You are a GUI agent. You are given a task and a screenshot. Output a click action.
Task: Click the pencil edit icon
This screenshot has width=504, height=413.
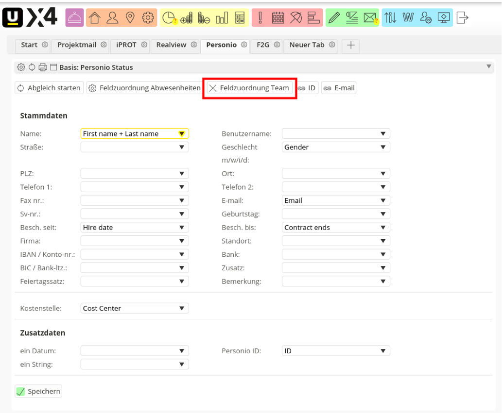pos(333,18)
